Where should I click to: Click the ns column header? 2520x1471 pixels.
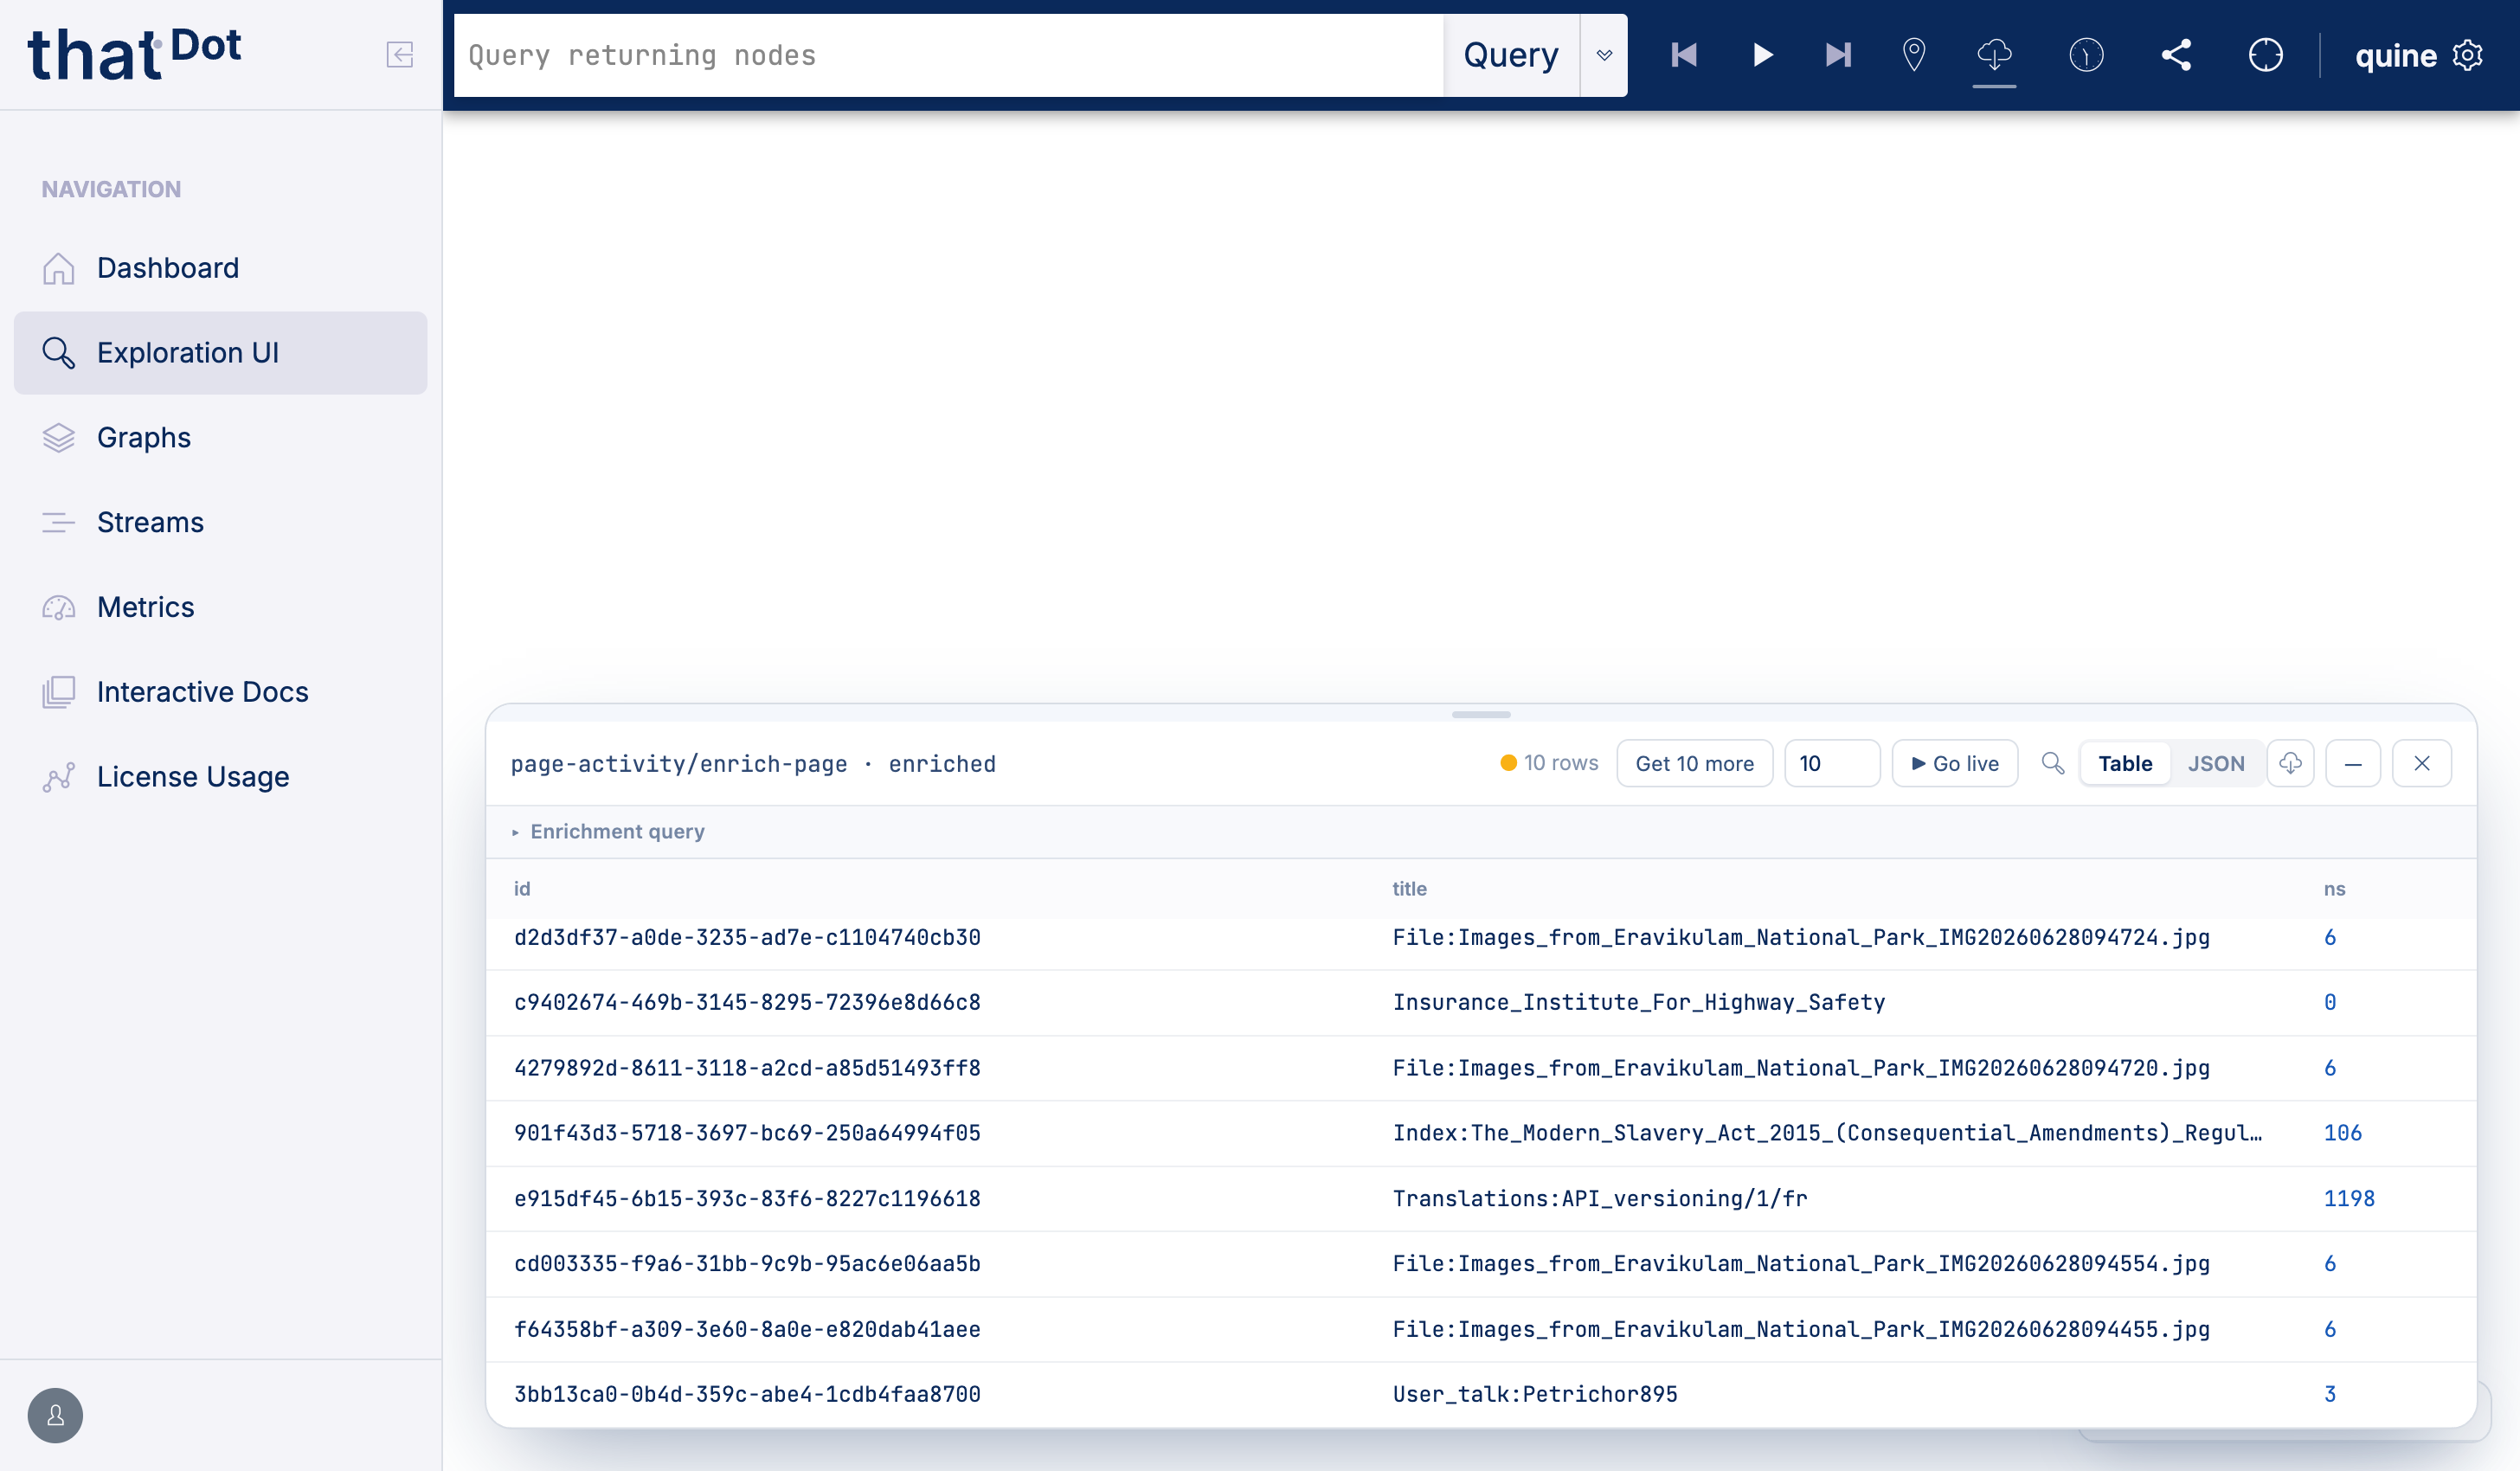(2334, 888)
